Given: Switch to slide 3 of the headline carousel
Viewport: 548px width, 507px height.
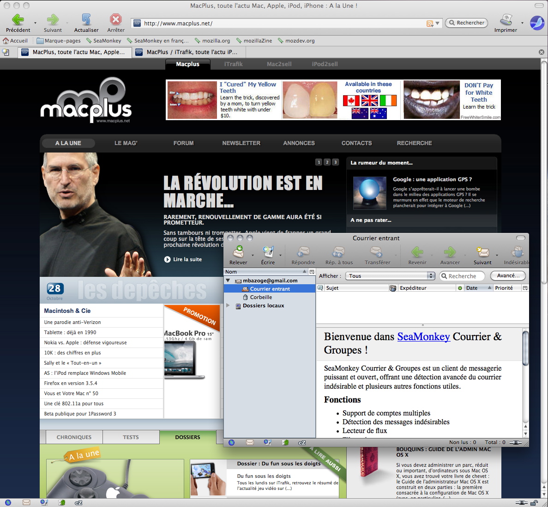Looking at the screenshot, I should coord(336,162).
